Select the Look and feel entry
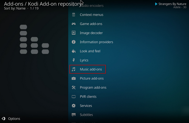This screenshot has width=189, height=123. (x=90, y=51)
